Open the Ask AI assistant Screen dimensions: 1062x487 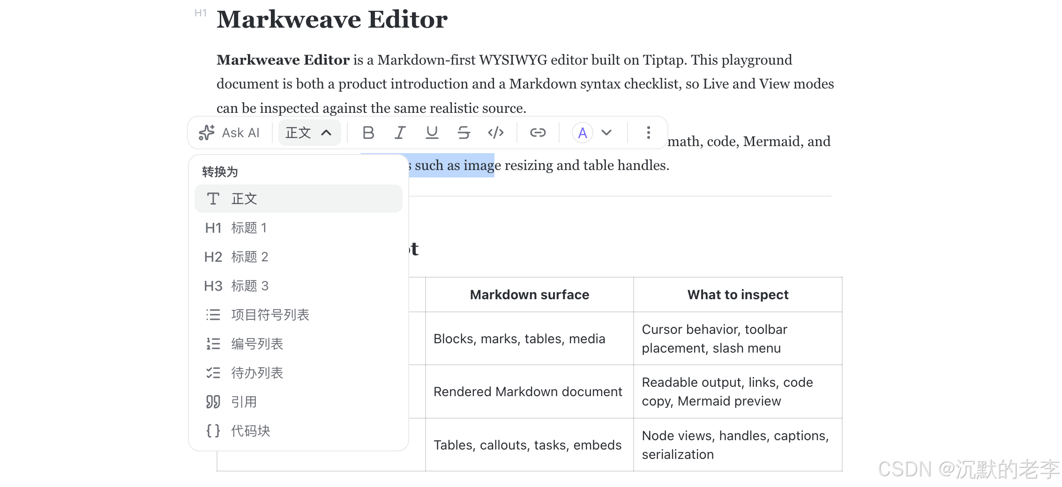click(x=229, y=133)
